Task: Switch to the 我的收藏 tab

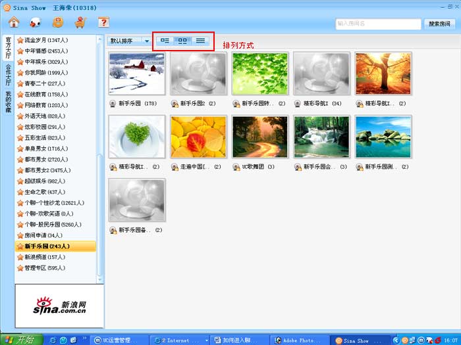Action: (8, 101)
